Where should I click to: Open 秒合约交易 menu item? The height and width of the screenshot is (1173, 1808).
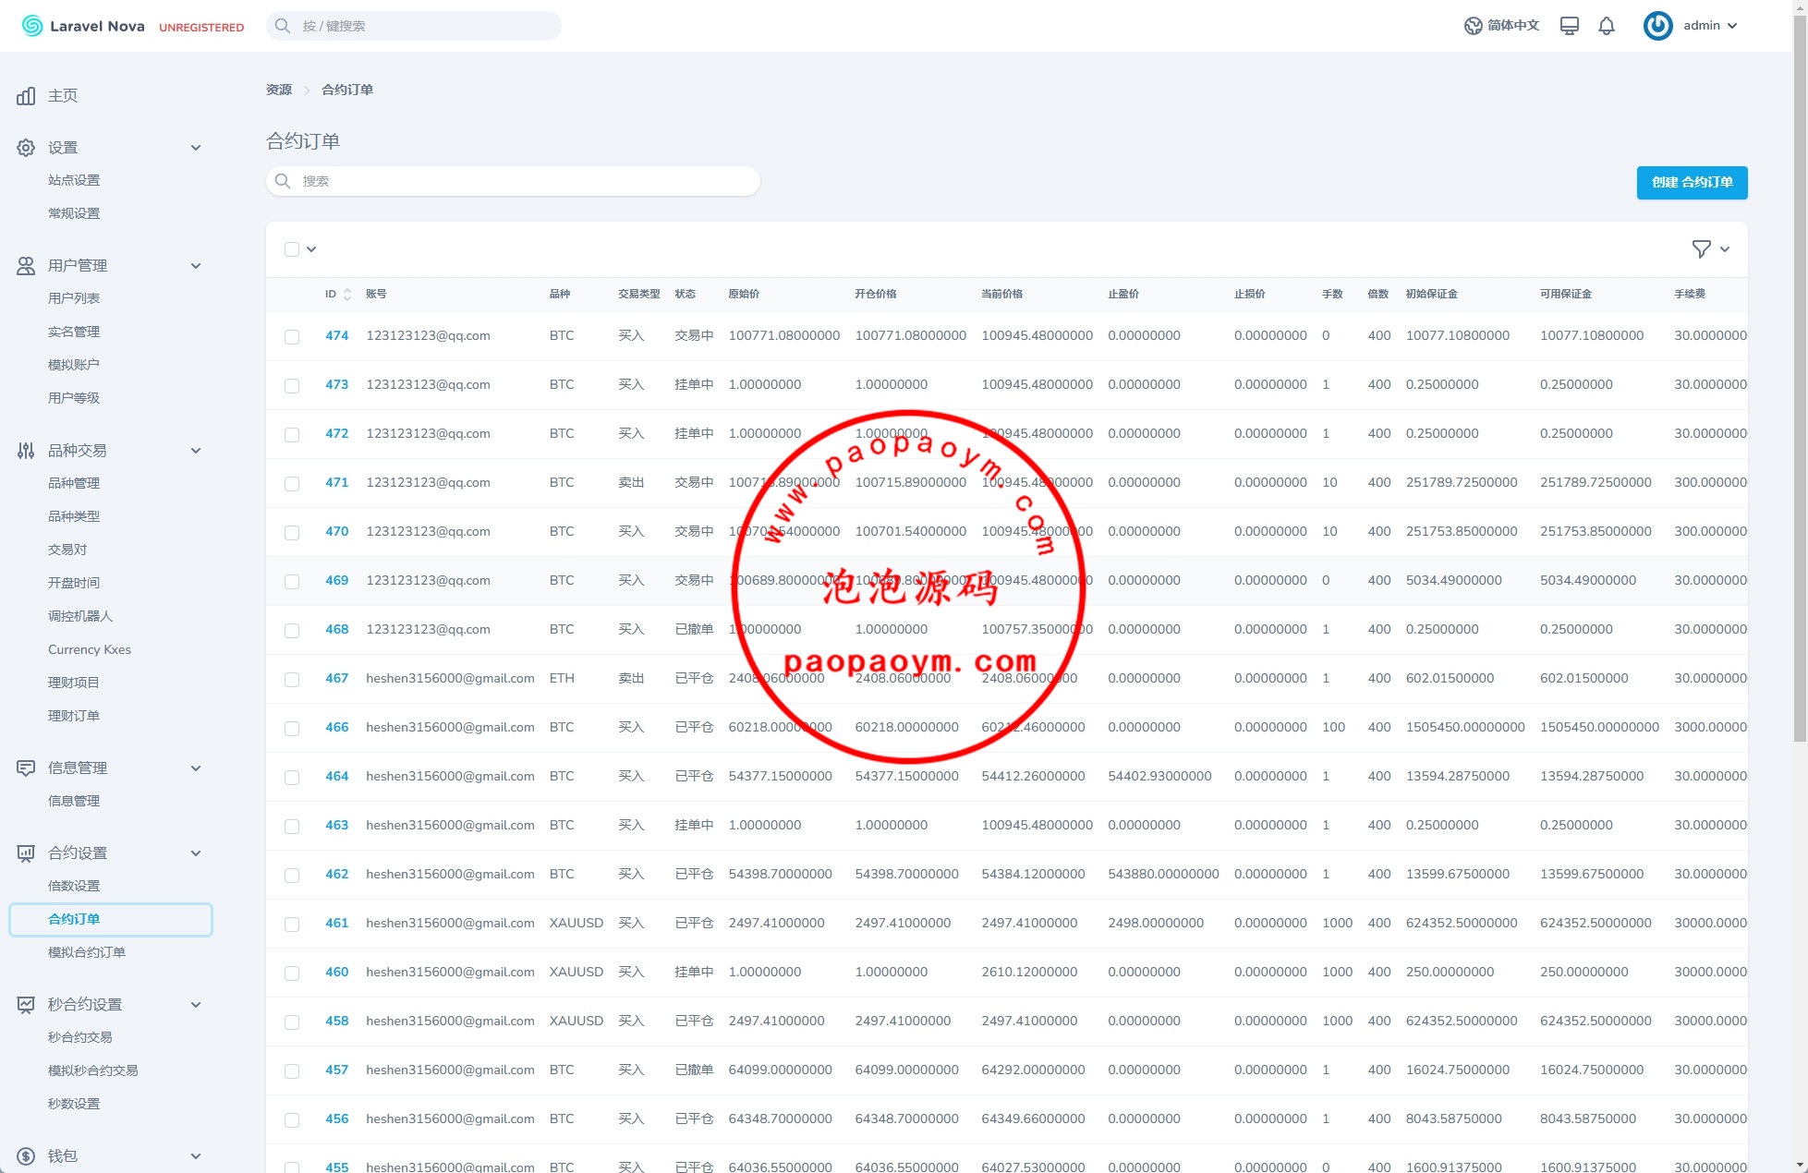(80, 1038)
